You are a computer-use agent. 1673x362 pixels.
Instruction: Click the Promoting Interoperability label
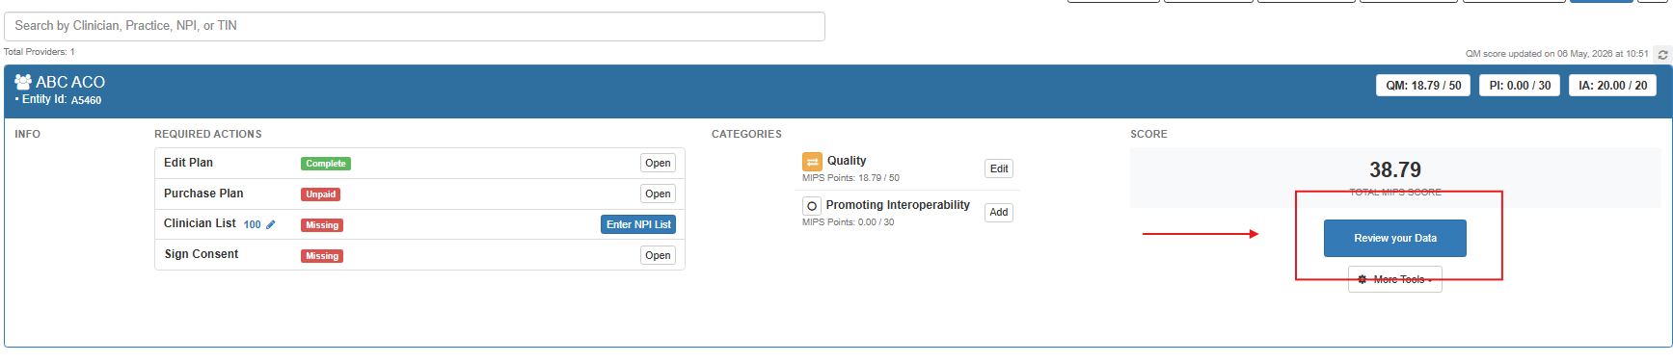pyautogui.click(x=898, y=205)
